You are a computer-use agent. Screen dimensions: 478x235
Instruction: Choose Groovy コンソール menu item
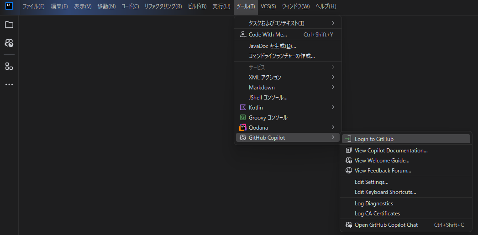pyautogui.click(x=288, y=118)
